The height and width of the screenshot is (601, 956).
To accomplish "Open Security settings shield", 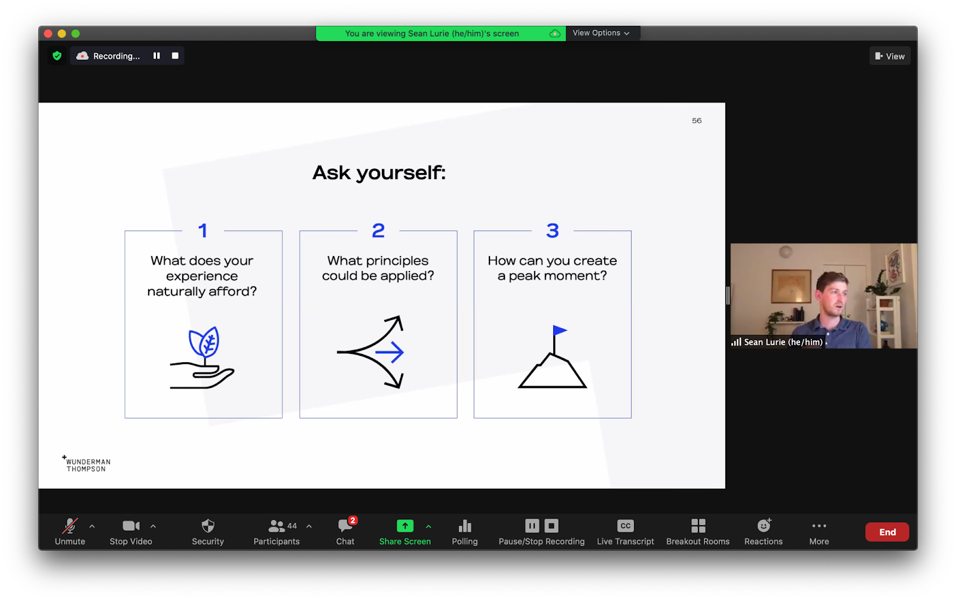I will (208, 531).
